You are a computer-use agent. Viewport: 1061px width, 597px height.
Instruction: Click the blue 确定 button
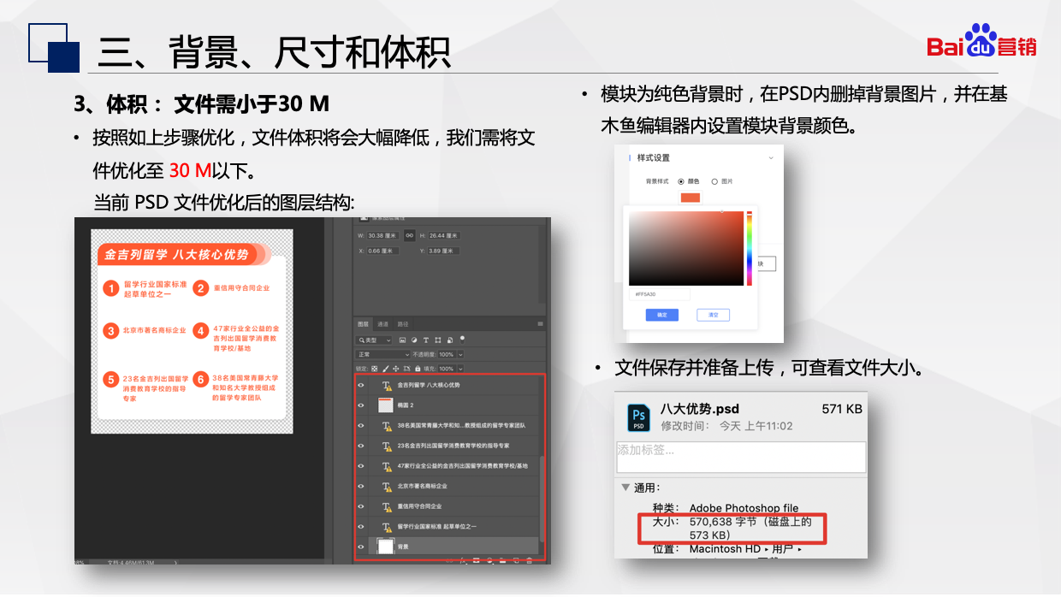(661, 315)
